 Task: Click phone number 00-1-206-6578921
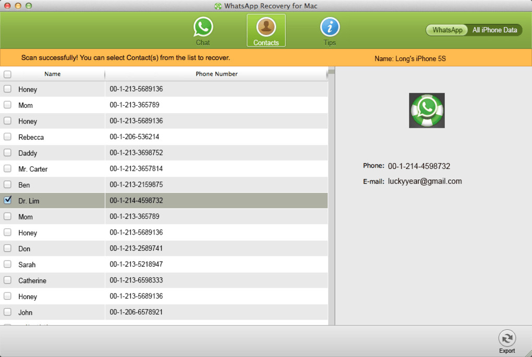coord(136,312)
